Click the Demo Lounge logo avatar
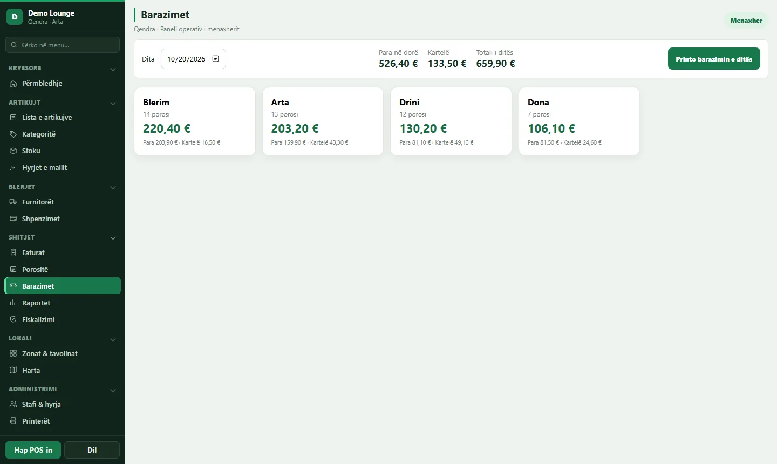Image resolution: width=777 pixels, height=464 pixels. [x=15, y=17]
